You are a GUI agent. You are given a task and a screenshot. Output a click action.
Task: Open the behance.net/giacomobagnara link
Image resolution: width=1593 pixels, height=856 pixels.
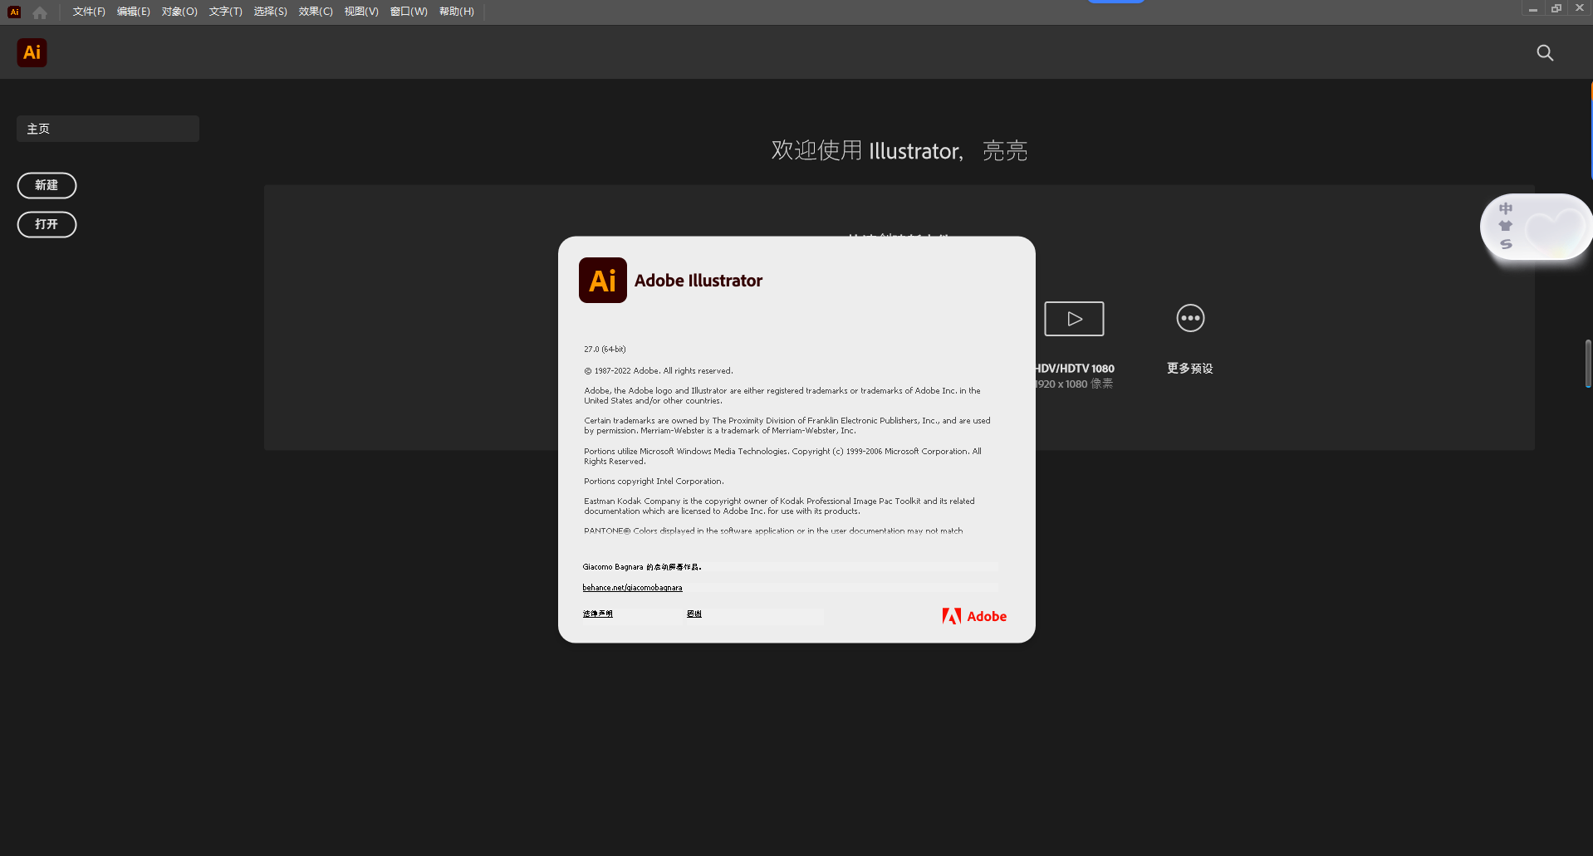coord(632,587)
